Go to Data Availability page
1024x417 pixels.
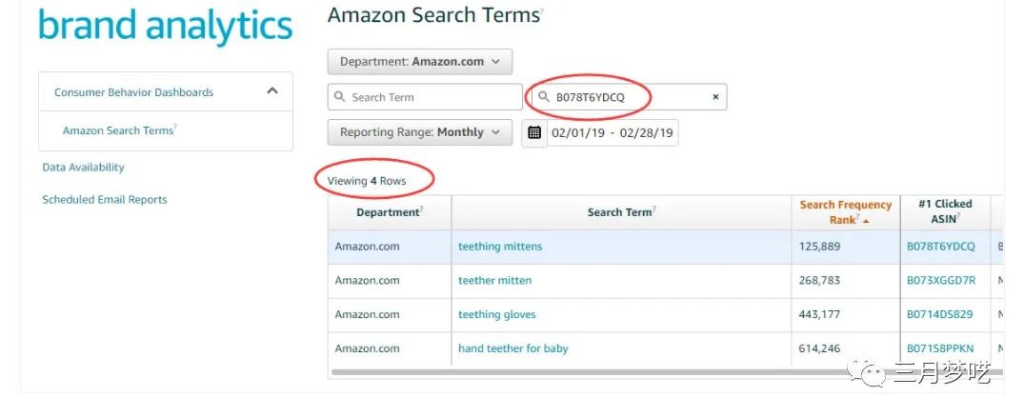click(83, 168)
